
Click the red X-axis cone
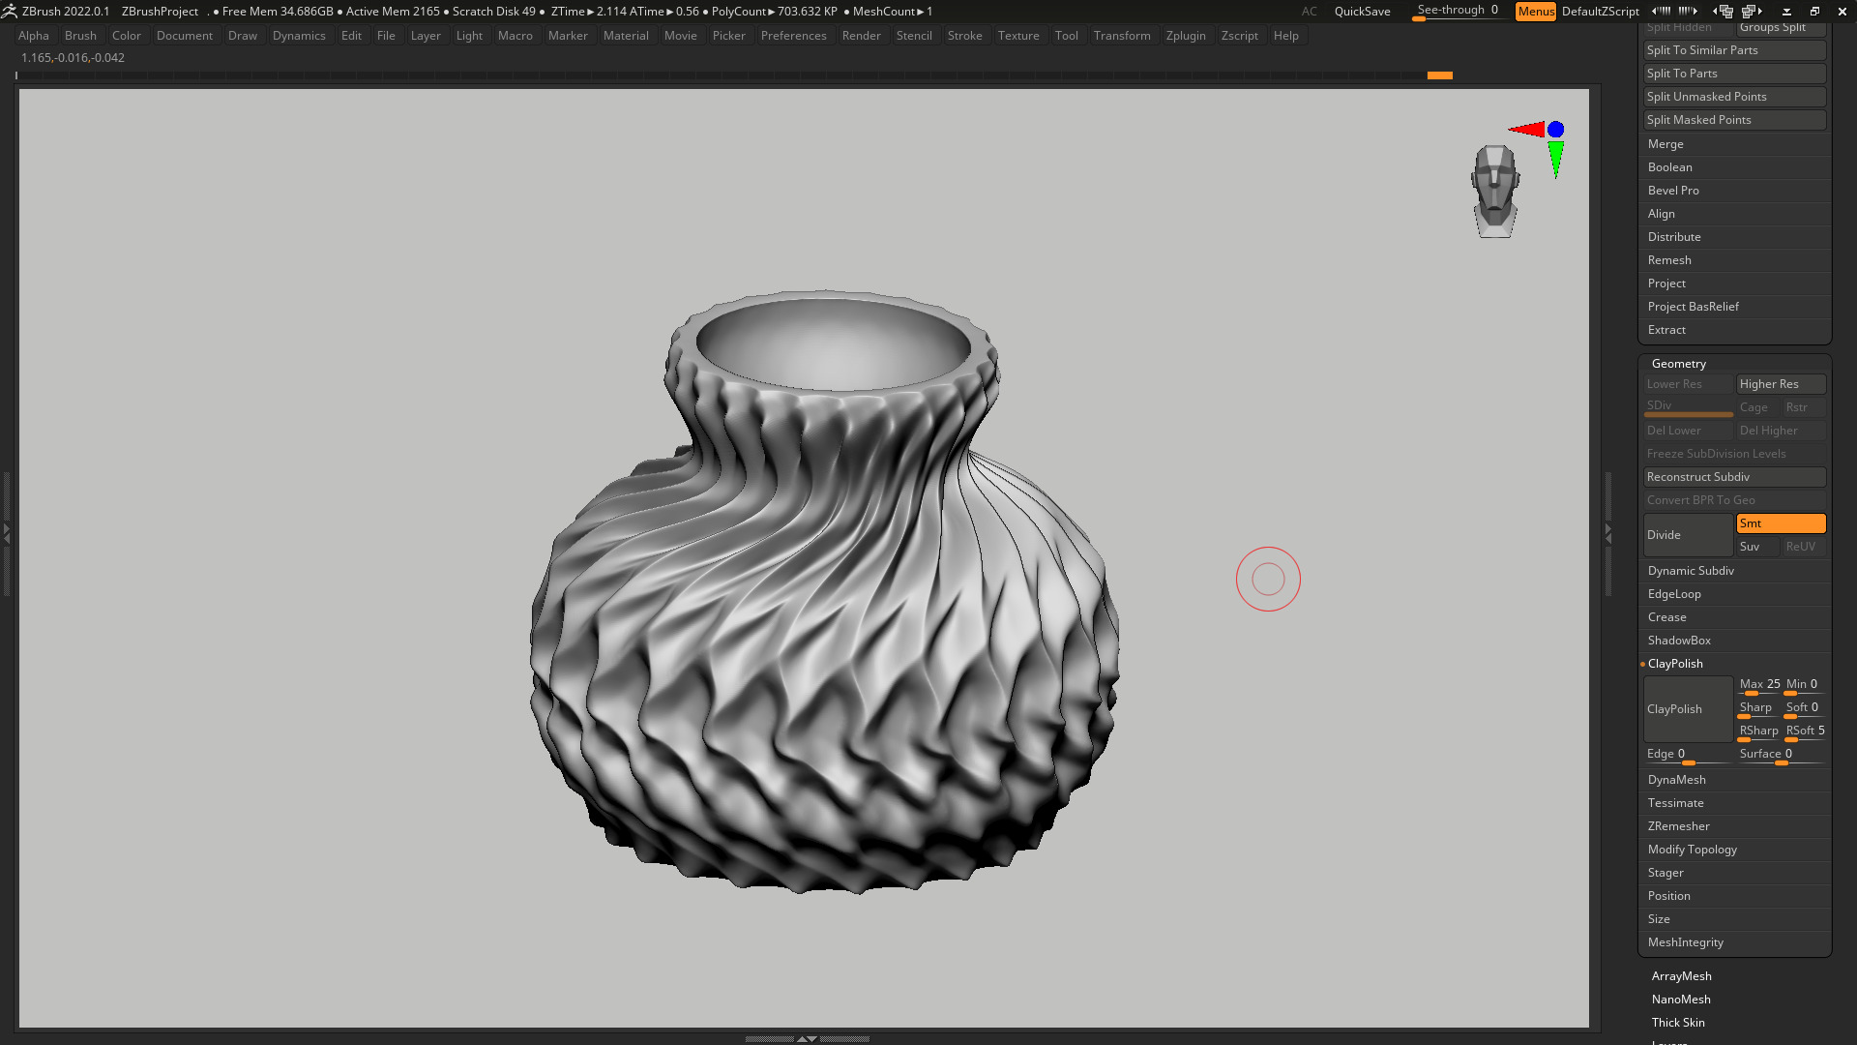[x=1527, y=129]
